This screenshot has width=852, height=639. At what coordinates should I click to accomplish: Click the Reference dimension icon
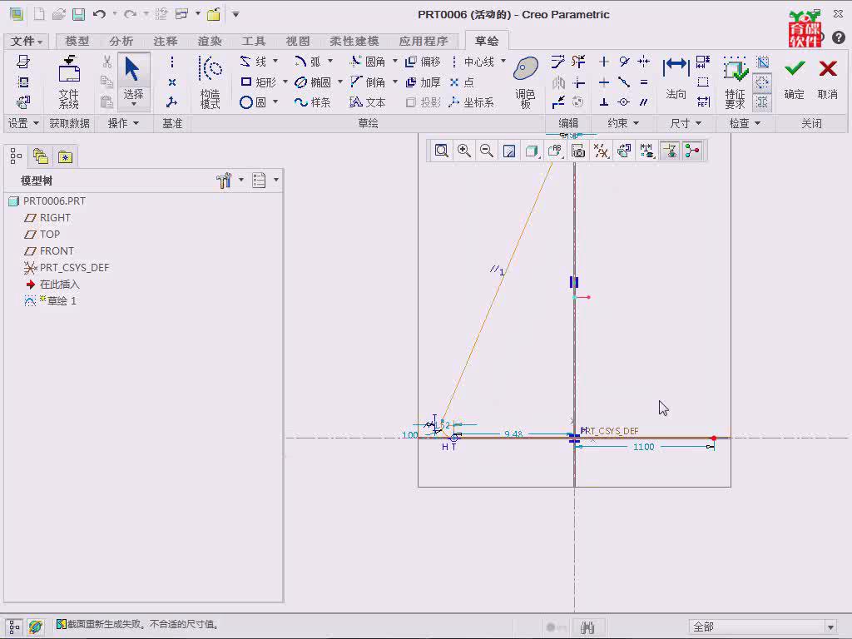tap(703, 102)
